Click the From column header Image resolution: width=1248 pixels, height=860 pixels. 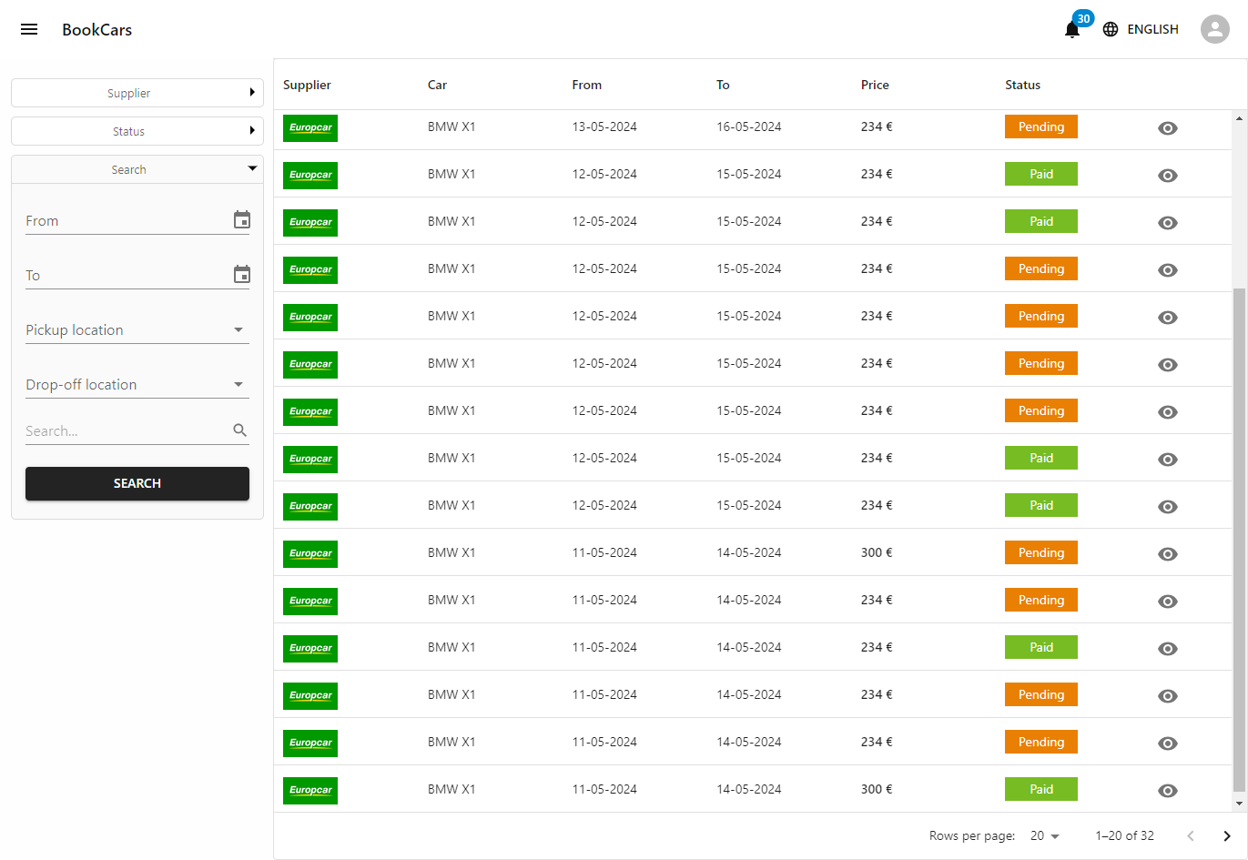[x=586, y=85]
